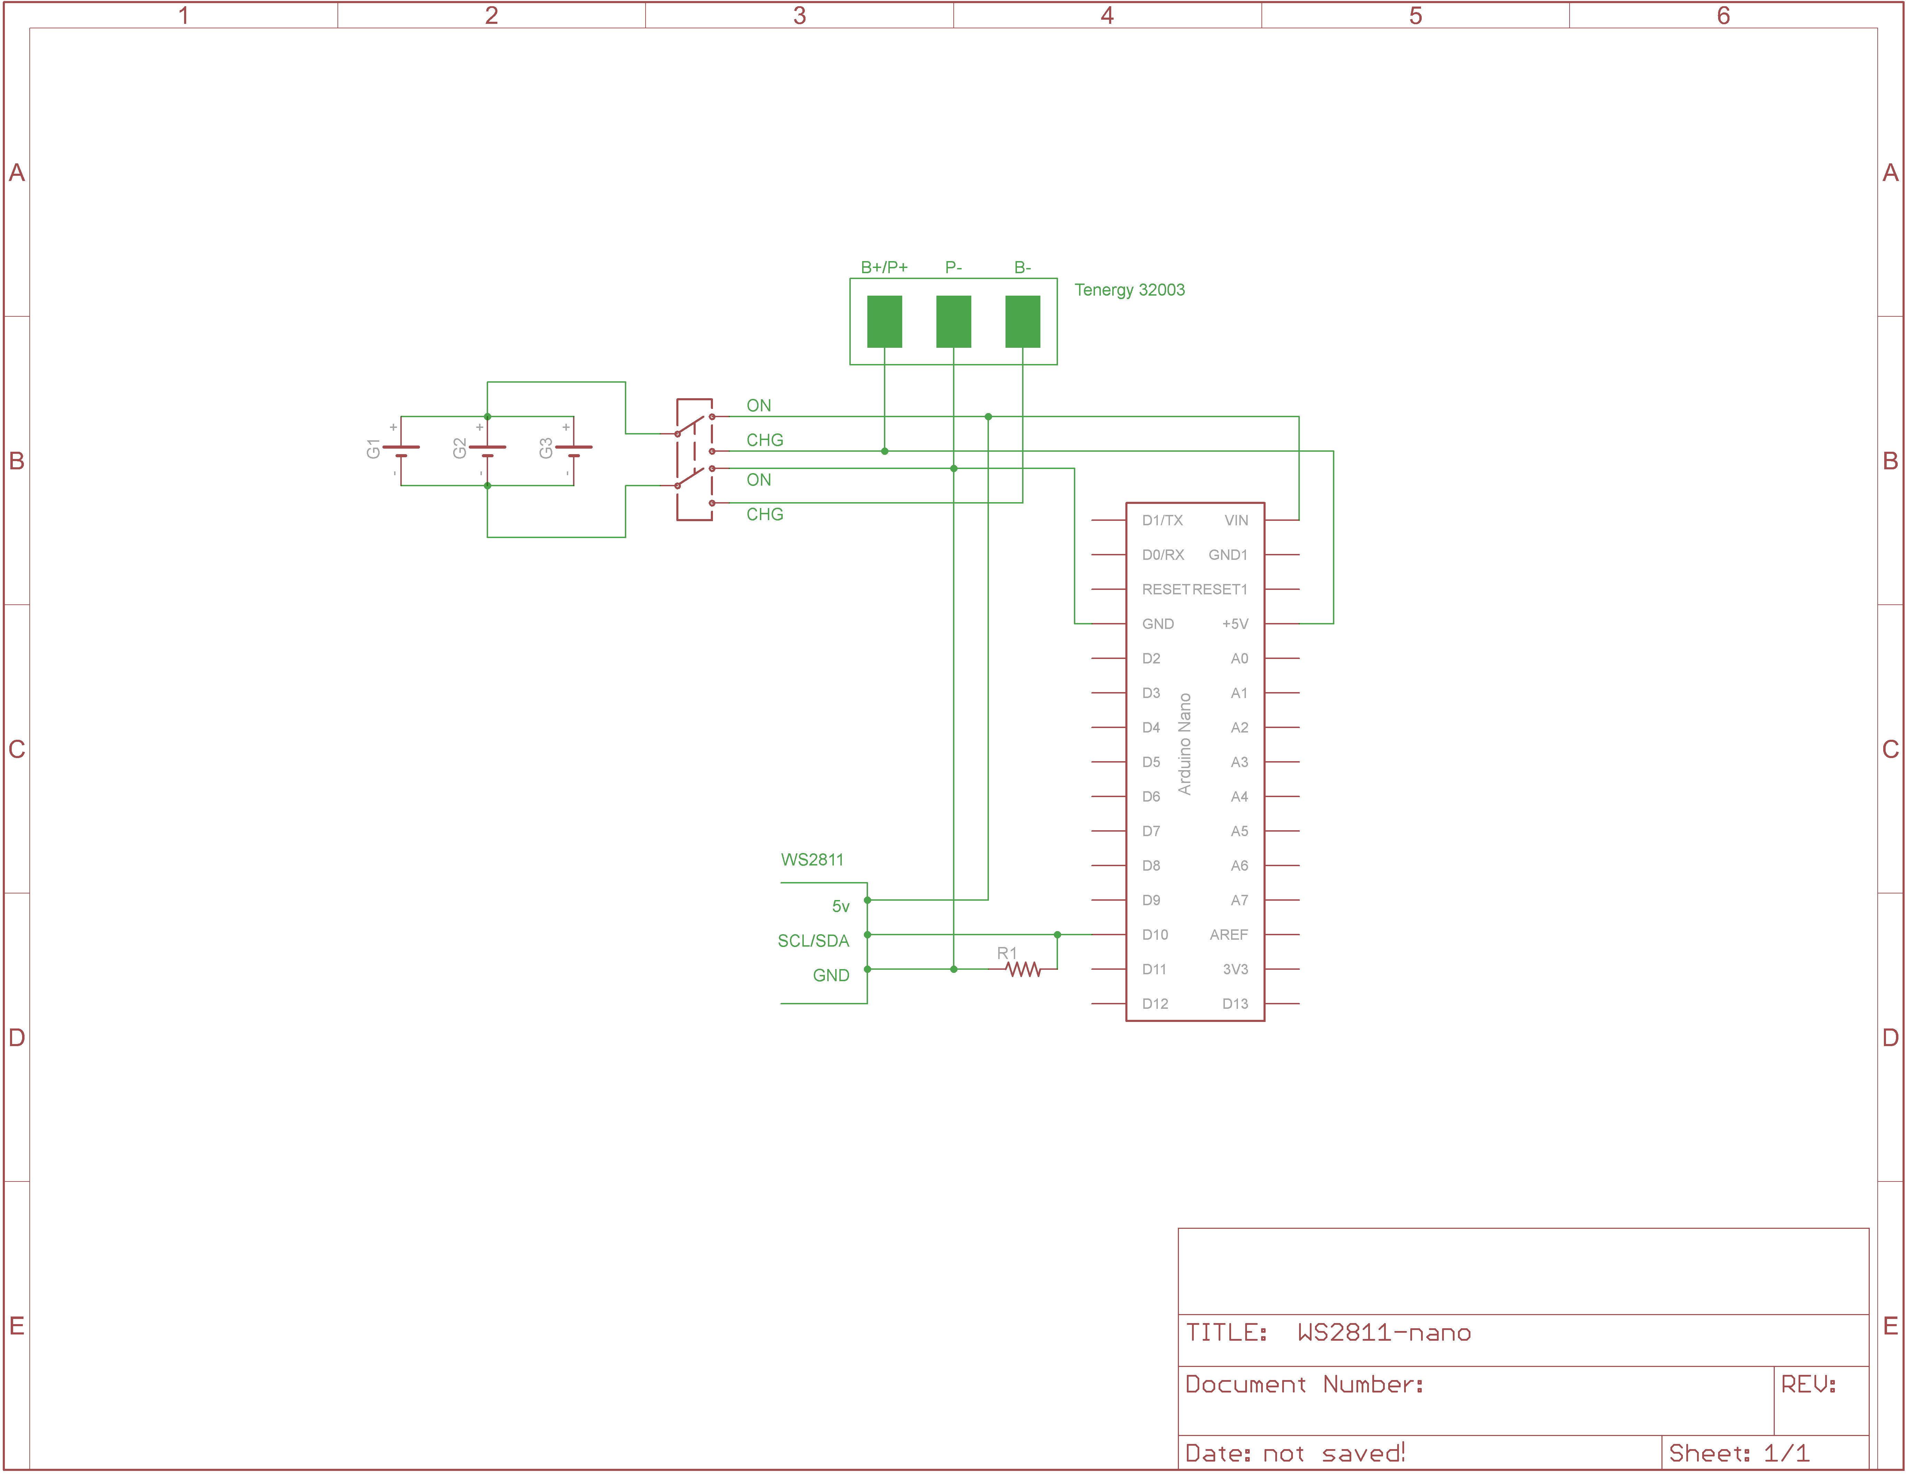Viewport: 1906px width, 1474px height.
Task: Select the B- green pad
Action: pyautogui.click(x=1022, y=321)
